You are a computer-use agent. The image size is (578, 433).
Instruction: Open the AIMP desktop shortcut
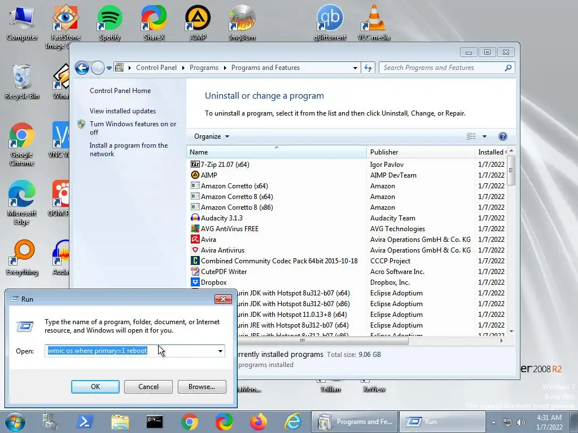pos(198,23)
